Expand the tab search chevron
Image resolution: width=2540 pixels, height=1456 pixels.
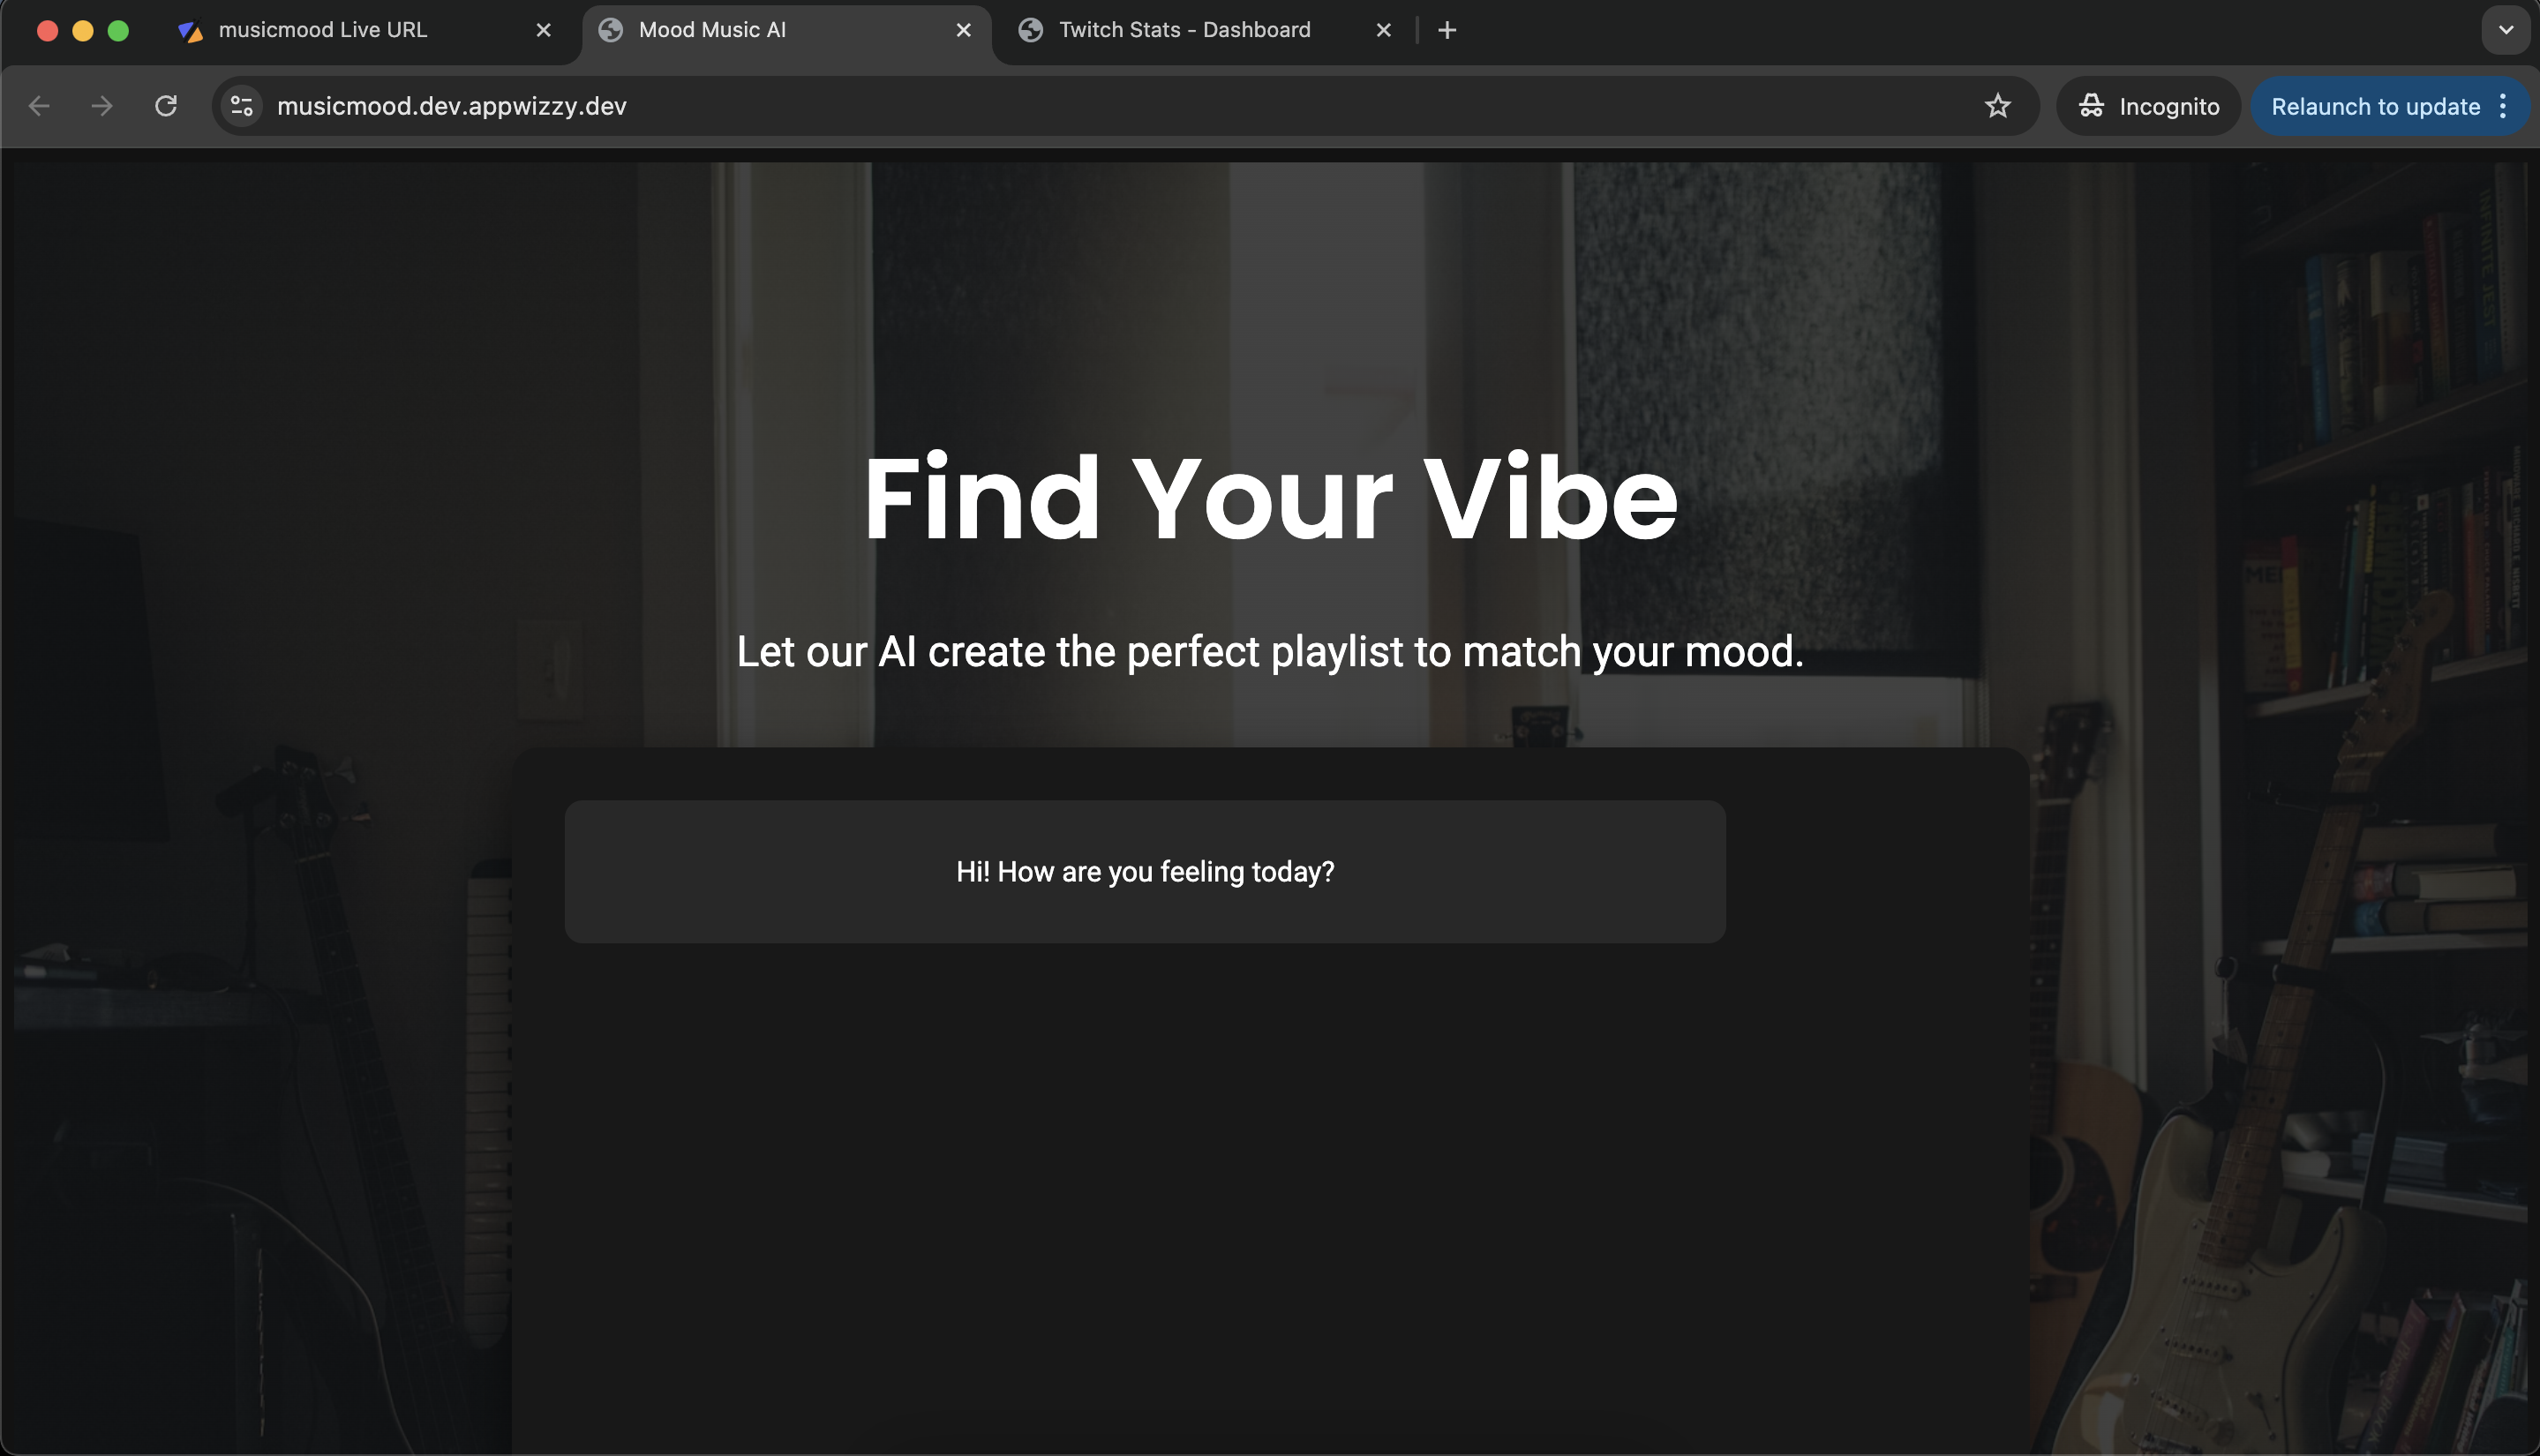(x=2505, y=30)
